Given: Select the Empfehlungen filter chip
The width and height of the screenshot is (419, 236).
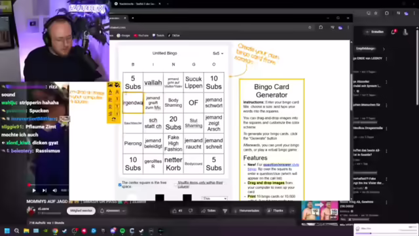Looking at the screenshot, I should tap(366, 49).
